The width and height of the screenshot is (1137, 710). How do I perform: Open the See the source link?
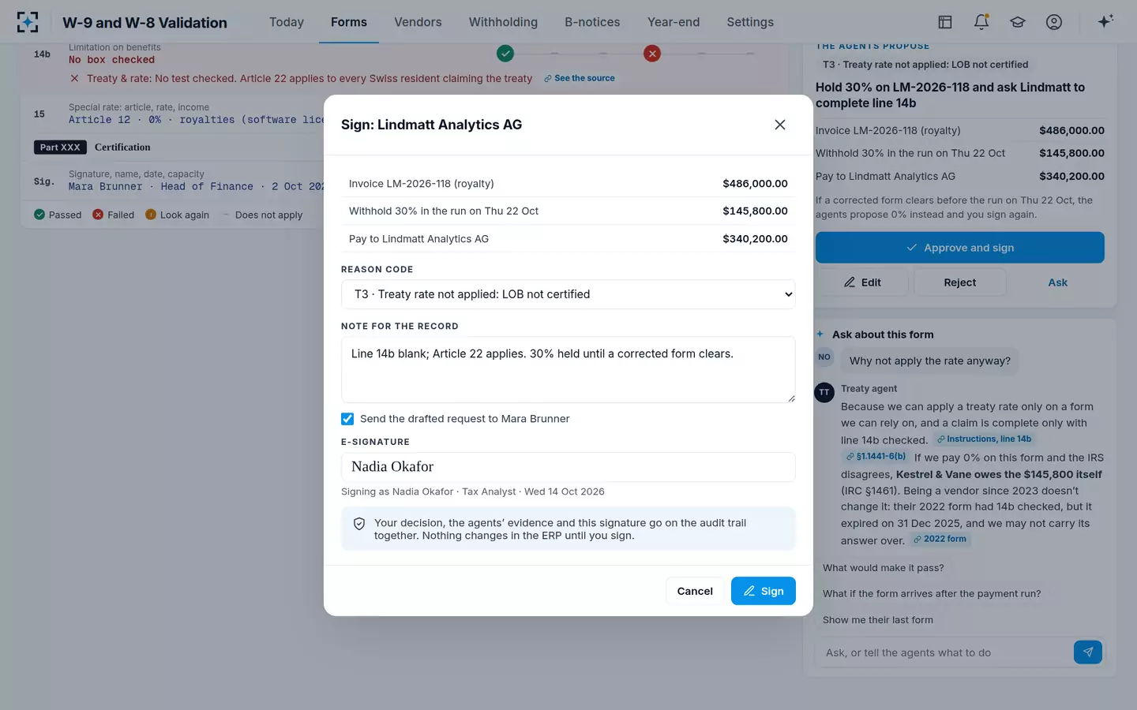click(x=580, y=78)
